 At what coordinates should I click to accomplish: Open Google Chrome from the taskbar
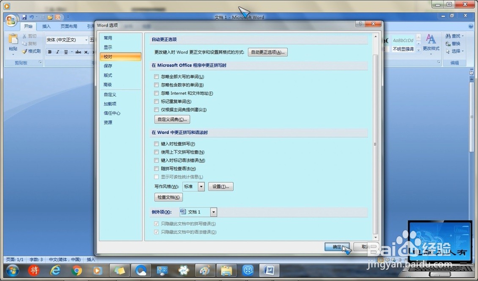76,270
